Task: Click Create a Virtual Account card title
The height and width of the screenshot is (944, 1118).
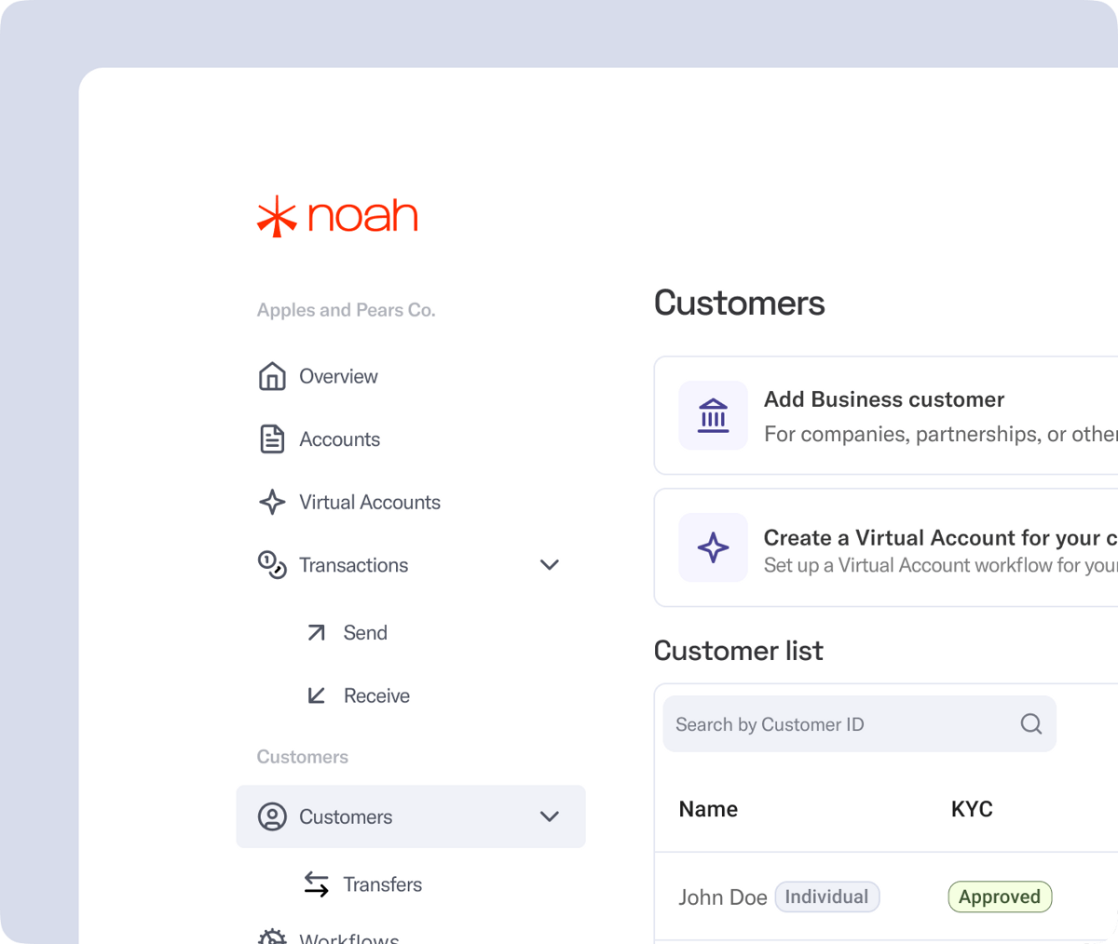Action: coord(940,538)
